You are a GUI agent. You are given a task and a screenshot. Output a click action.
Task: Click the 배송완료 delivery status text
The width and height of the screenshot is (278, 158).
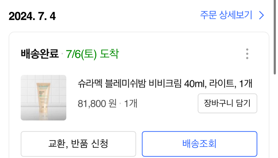(x=40, y=54)
